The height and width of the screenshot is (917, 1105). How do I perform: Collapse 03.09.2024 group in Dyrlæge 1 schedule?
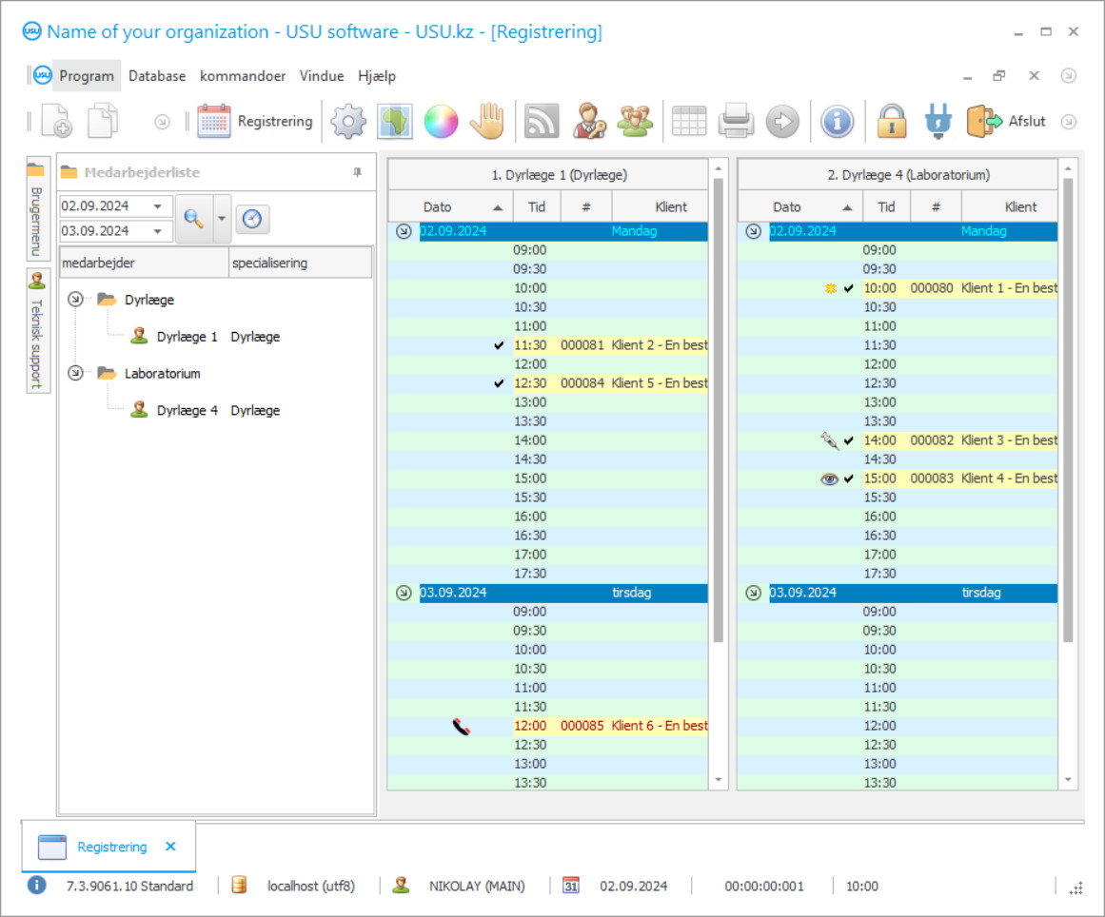tap(404, 593)
